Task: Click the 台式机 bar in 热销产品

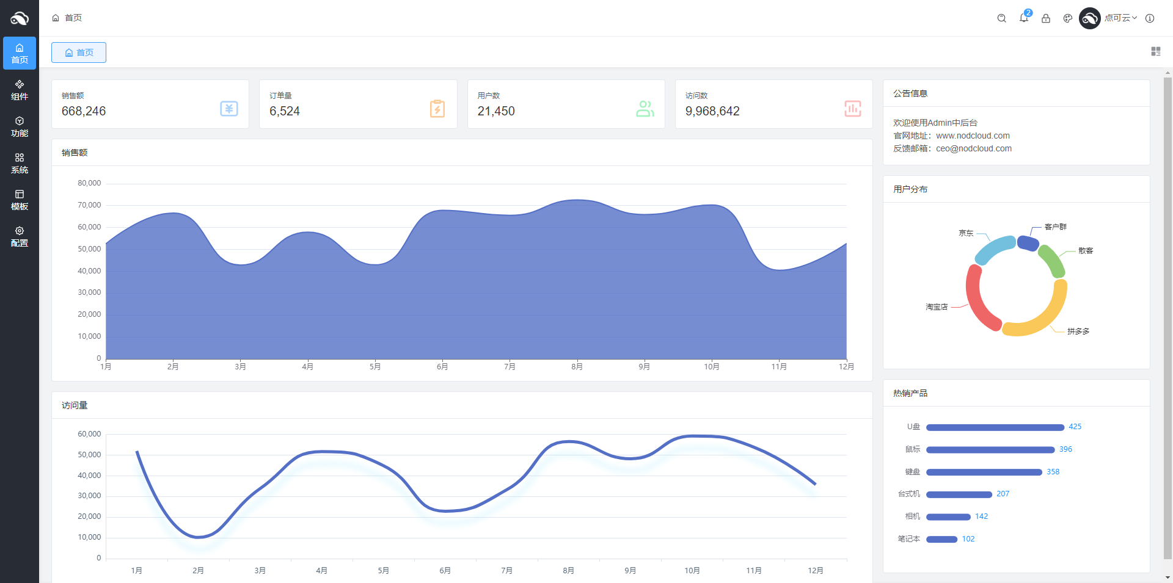Action: point(959,494)
